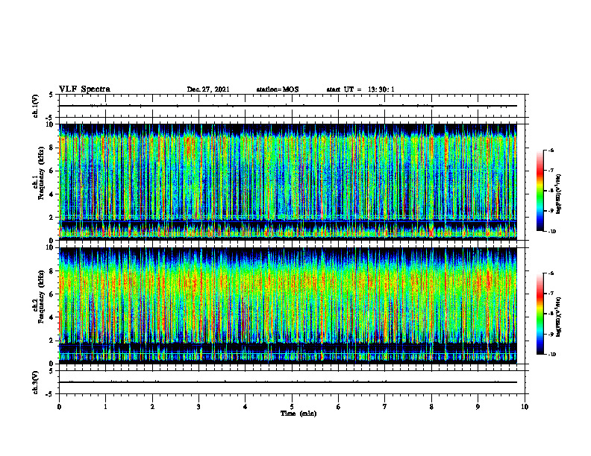The image size is (591, 456).
Task: Click the "-9" tick on ch.2 colorbar
Action: (551, 334)
